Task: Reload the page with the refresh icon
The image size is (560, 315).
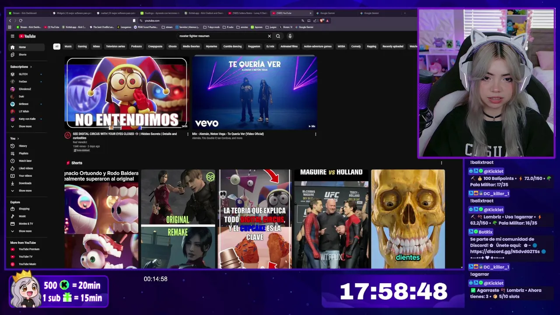Action: (x=21, y=21)
